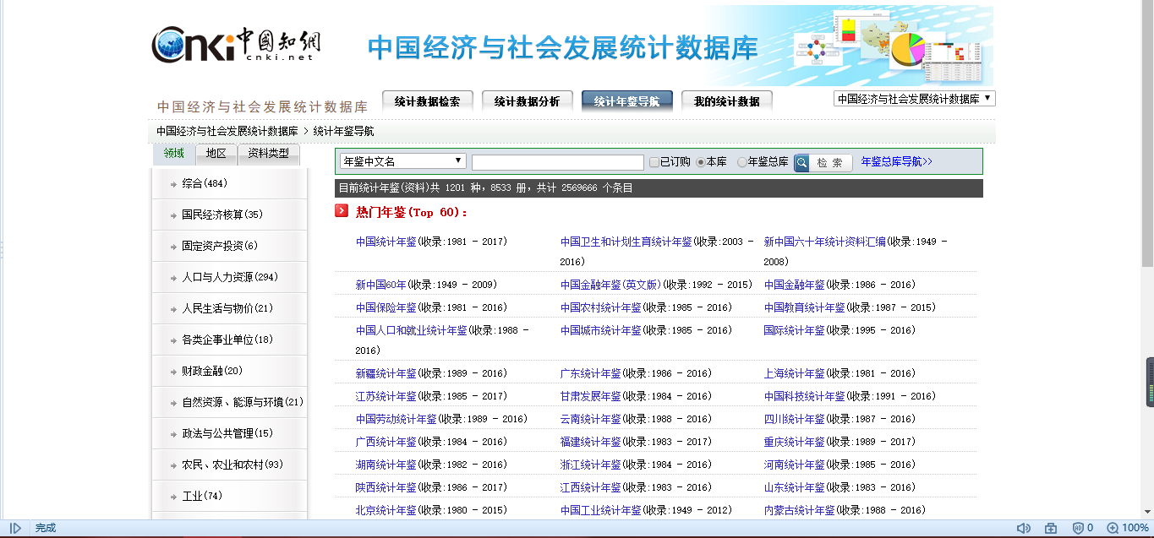Toggle the 已订购 checkbox
The height and width of the screenshot is (538, 1154).
pyautogui.click(x=654, y=162)
